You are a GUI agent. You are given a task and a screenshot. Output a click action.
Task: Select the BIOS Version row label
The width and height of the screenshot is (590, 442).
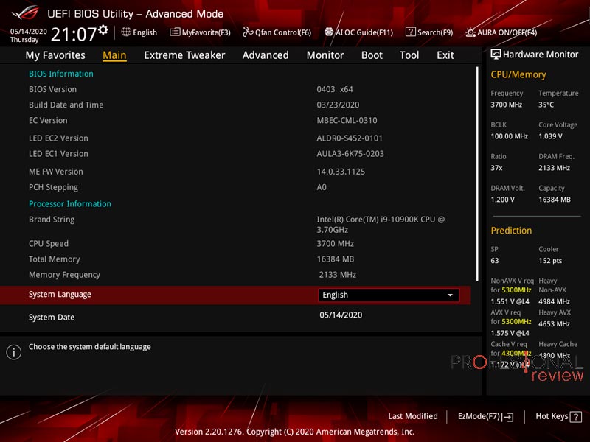52,89
